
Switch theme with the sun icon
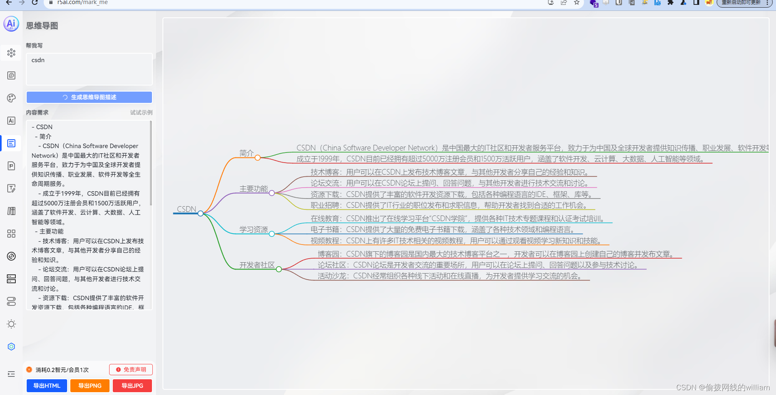11,324
